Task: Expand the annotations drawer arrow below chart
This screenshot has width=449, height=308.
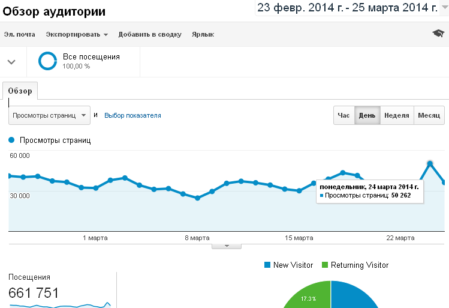Action: click(x=227, y=246)
